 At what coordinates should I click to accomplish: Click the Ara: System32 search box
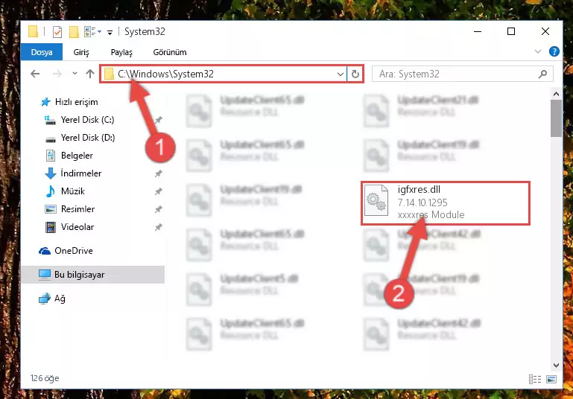click(x=462, y=74)
